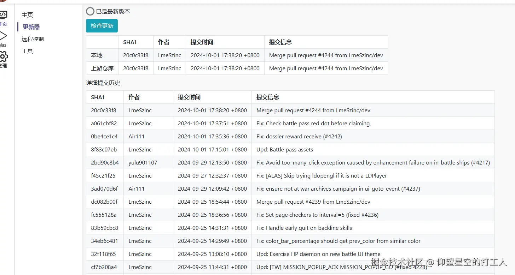Click commit 'Fix: ensure not at war archives campaign' message
This screenshot has width=515, height=275.
pos(338,189)
